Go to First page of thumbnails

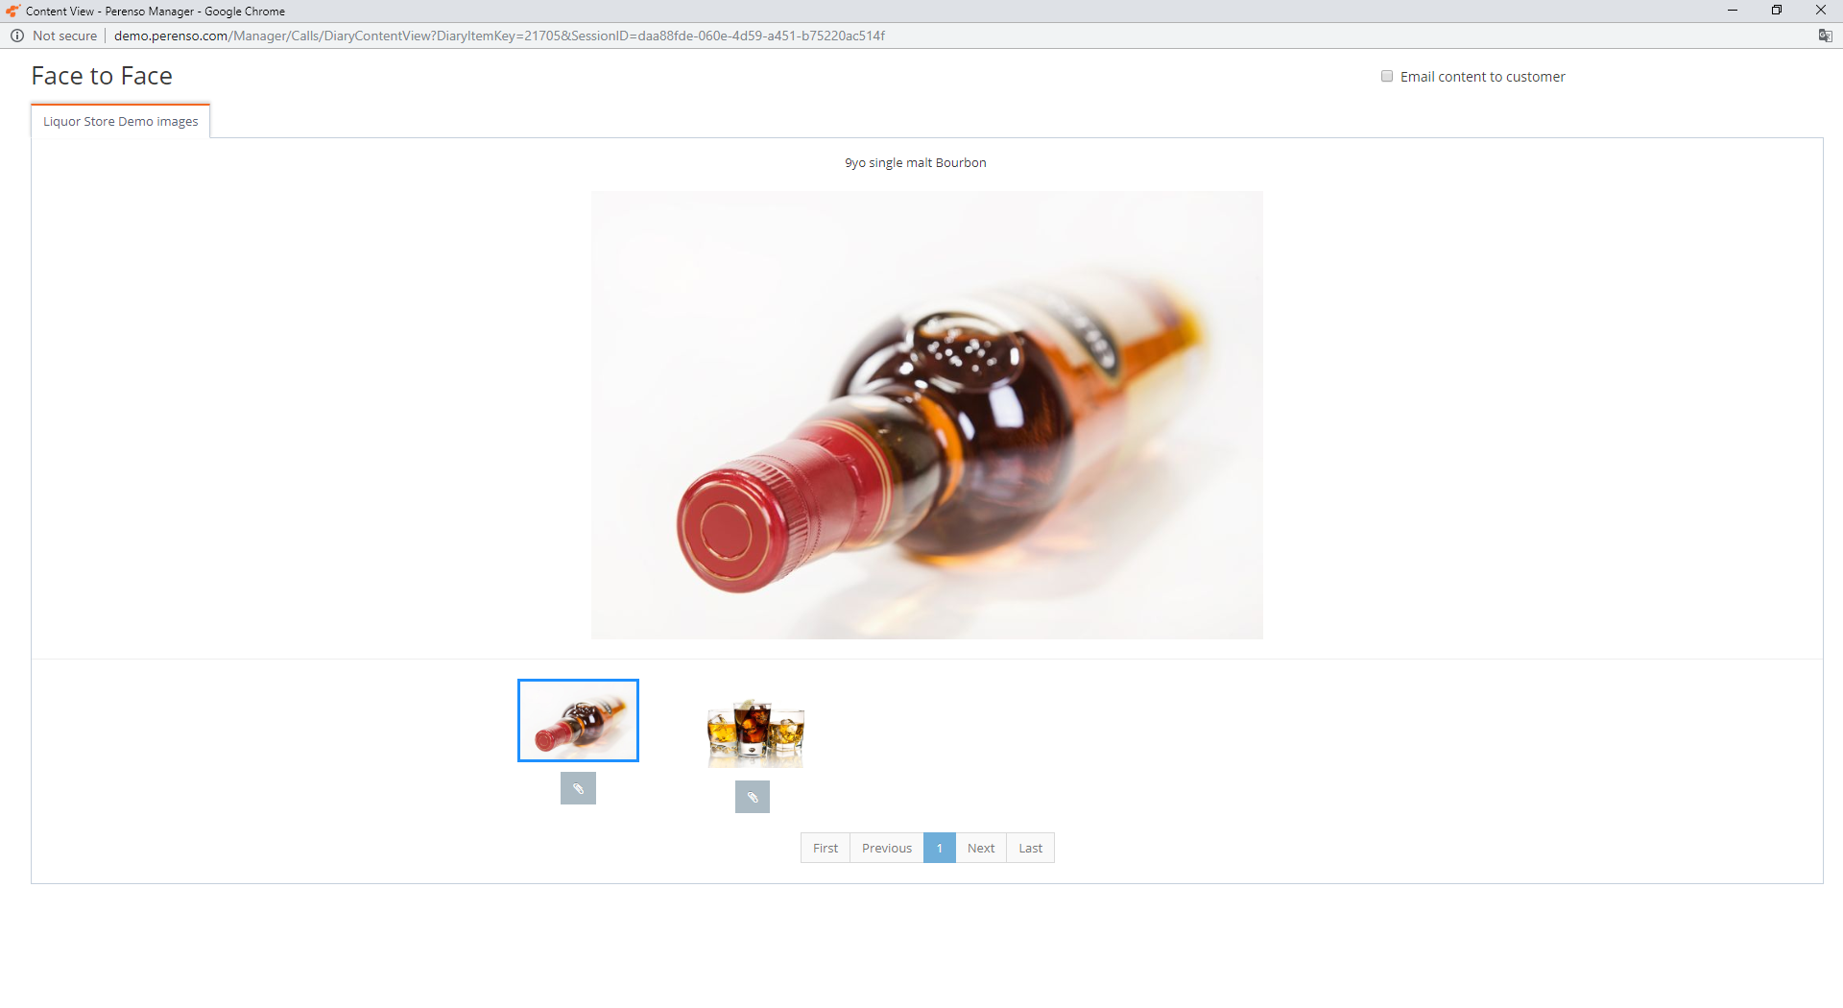(826, 848)
